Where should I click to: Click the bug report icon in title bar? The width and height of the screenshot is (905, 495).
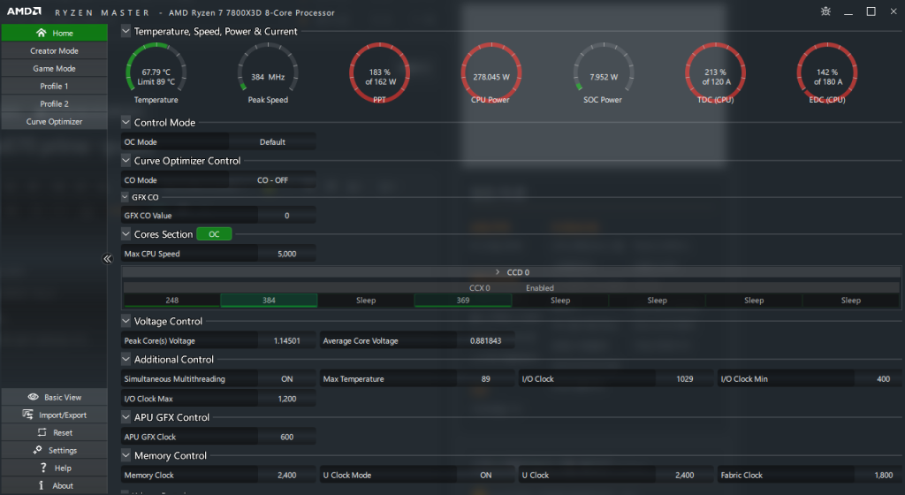[825, 11]
